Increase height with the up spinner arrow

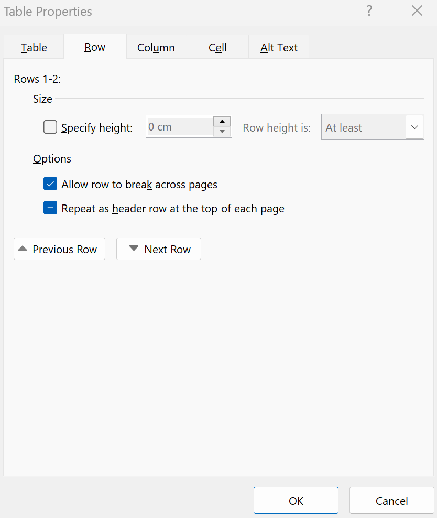pyautogui.click(x=222, y=122)
